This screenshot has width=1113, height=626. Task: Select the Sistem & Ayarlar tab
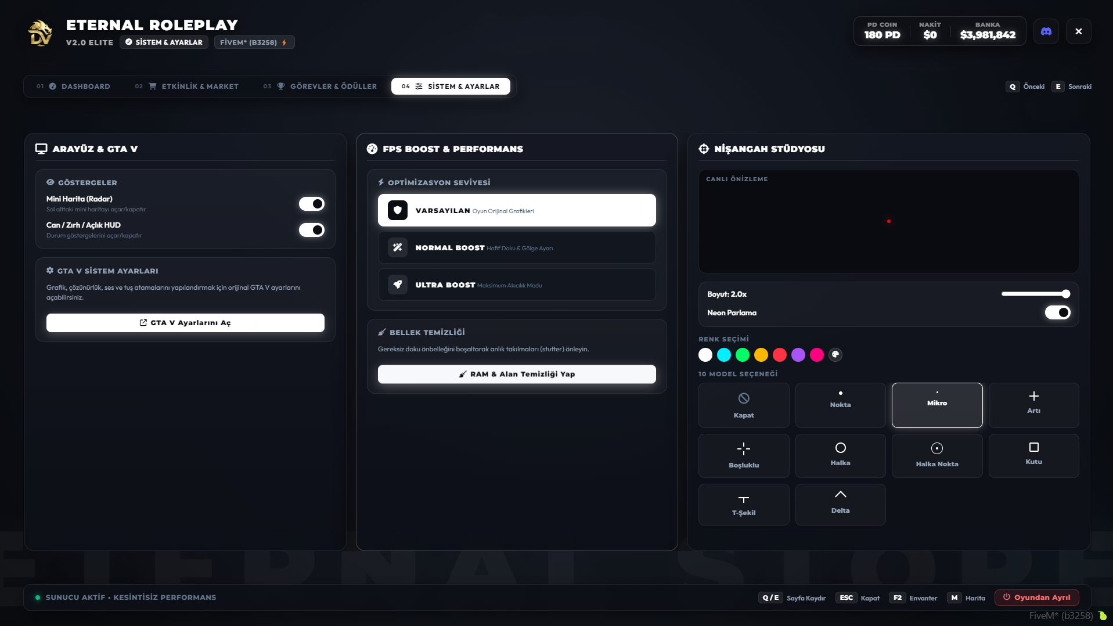451,86
